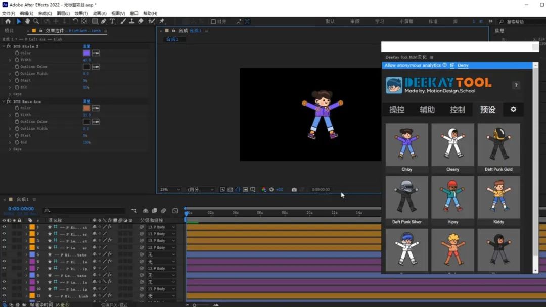The image size is (546, 307).
Task: Select the Chloy character preset
Action: (x=406, y=148)
